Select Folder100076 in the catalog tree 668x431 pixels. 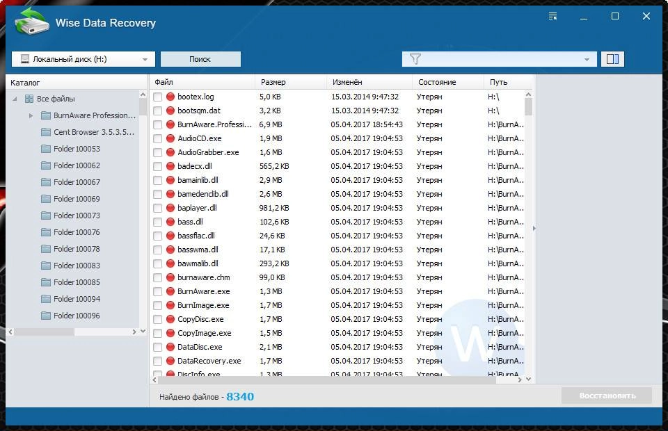pyautogui.click(x=77, y=232)
